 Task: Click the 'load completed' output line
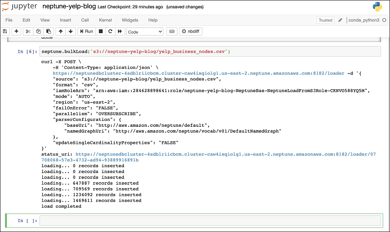61,206
